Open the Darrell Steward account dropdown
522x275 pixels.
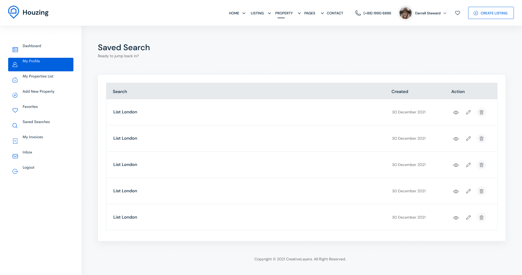445,13
